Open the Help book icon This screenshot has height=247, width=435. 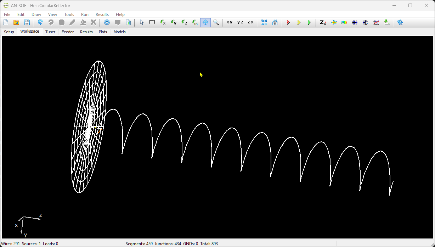[400, 22]
